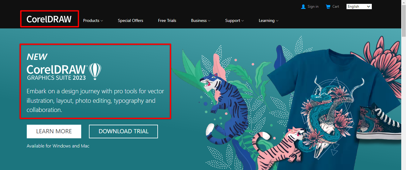406x170 pixels.
Task: Expand the Business menu
Action: (201, 20)
